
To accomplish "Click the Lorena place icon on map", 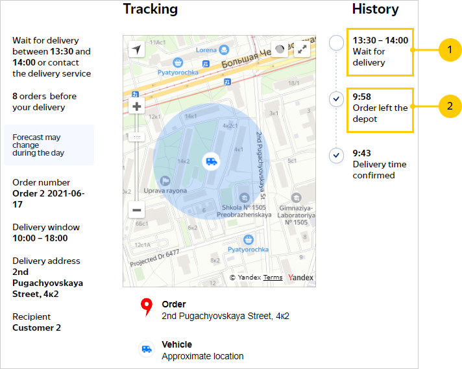I will pos(224,50).
